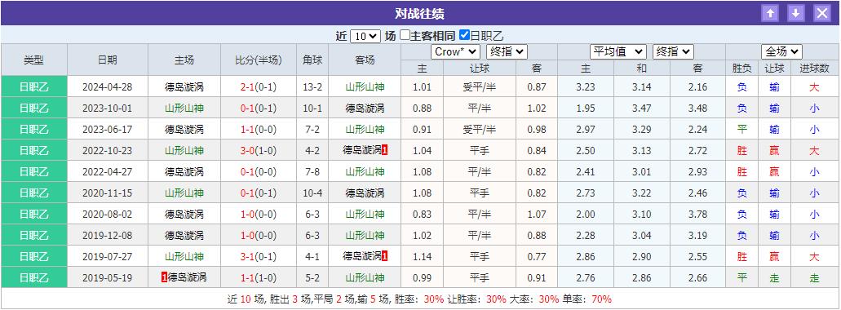The image size is (841, 310).
Task: Click 日职乙 league tag in 2022-04-27 row
Action: pos(33,171)
